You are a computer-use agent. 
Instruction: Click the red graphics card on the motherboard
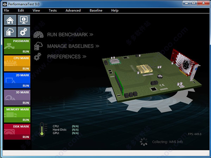(185, 65)
